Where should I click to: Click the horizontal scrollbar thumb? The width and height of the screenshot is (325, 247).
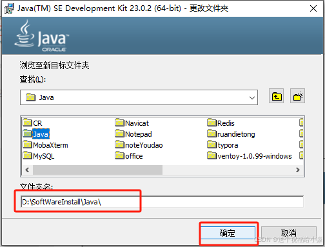tap(97, 170)
